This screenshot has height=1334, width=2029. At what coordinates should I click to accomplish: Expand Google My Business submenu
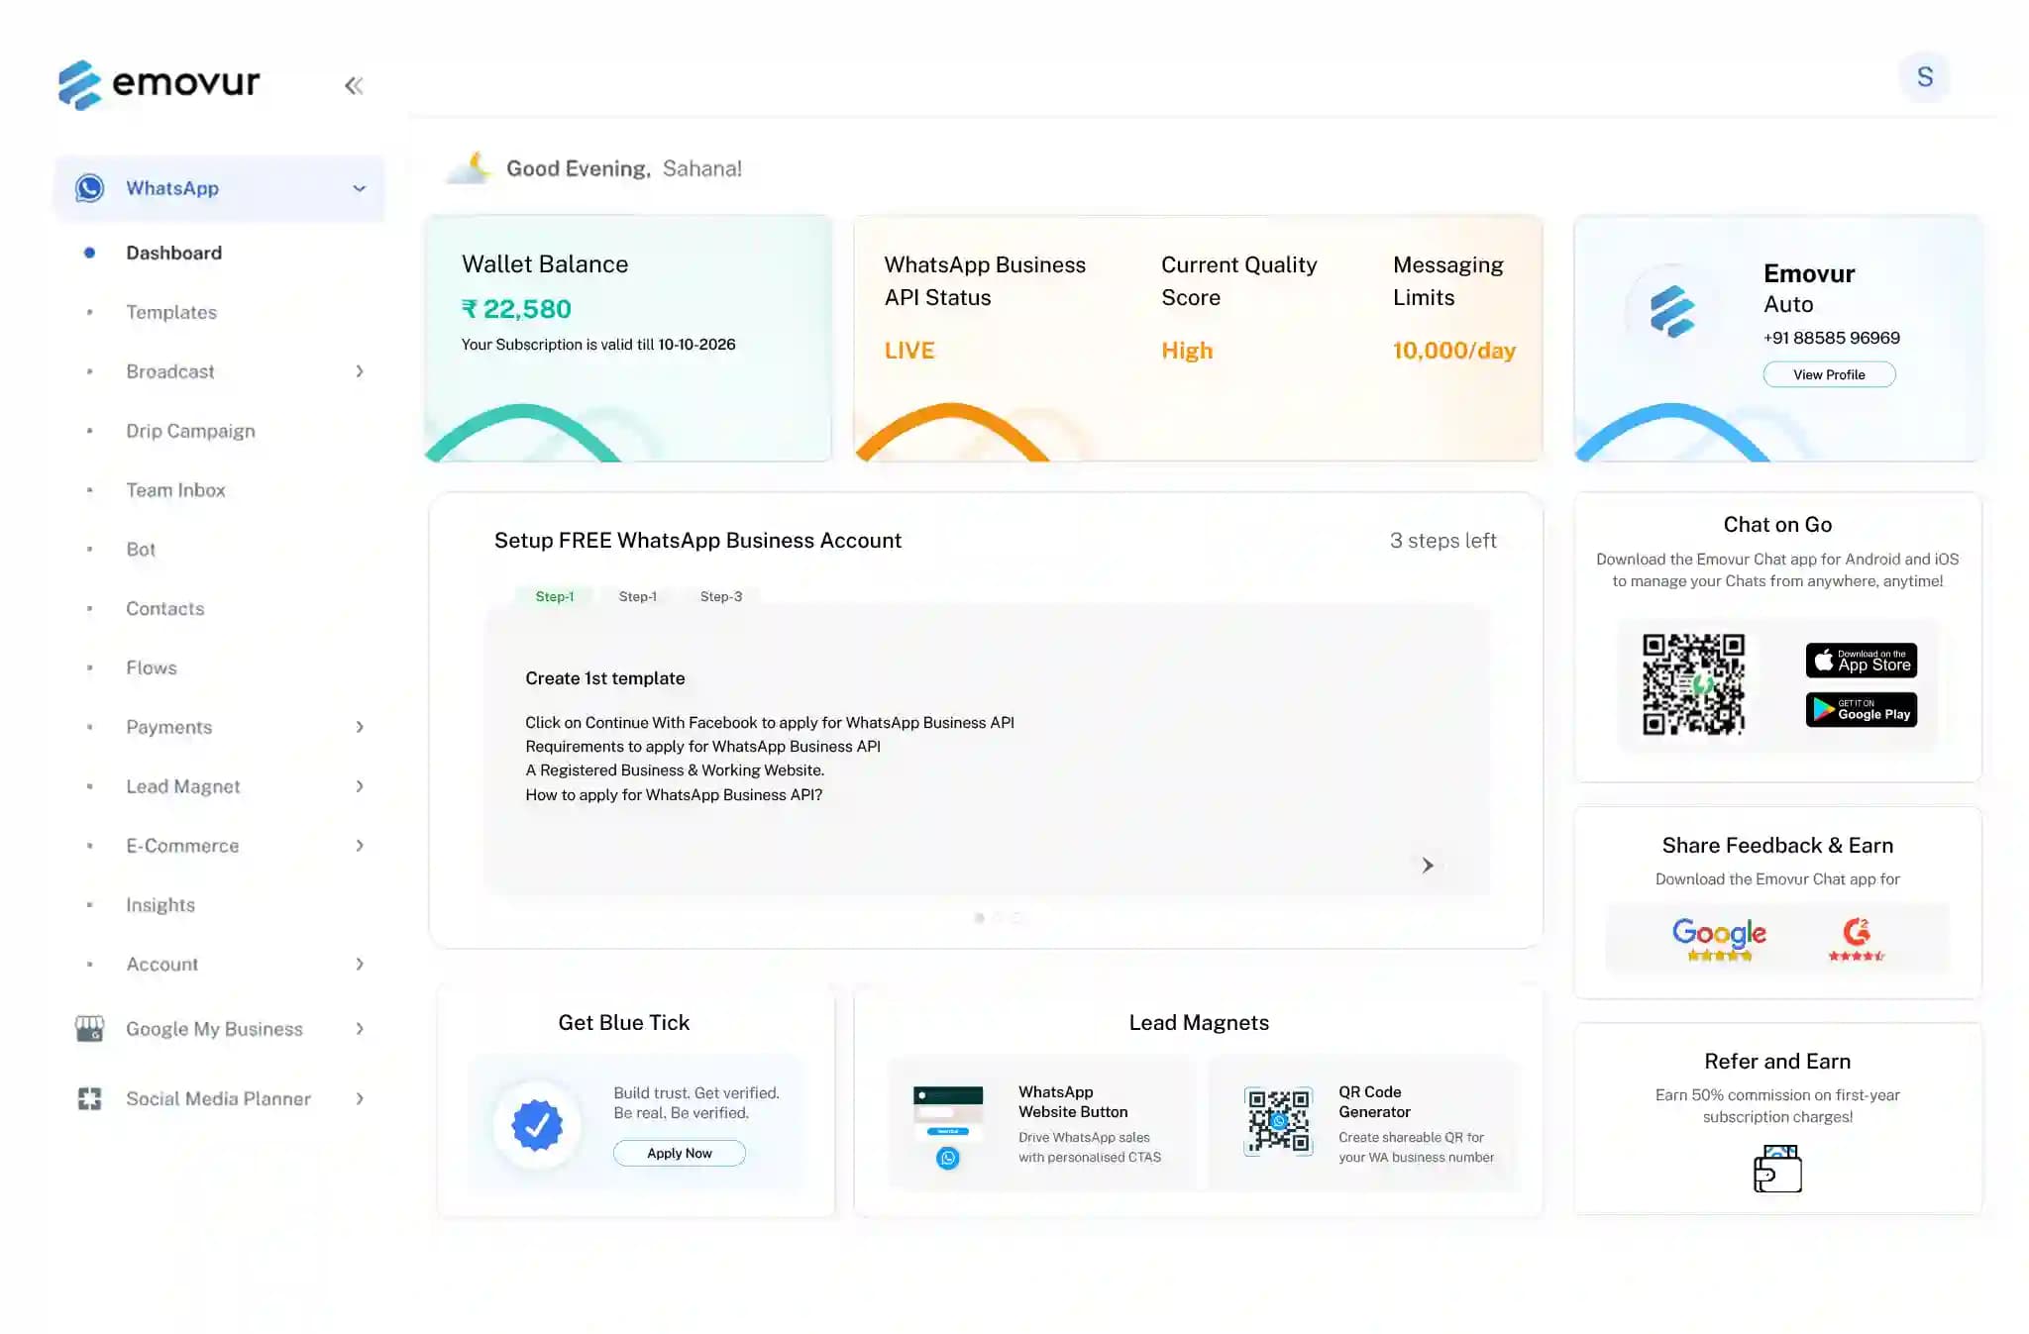coord(360,1029)
